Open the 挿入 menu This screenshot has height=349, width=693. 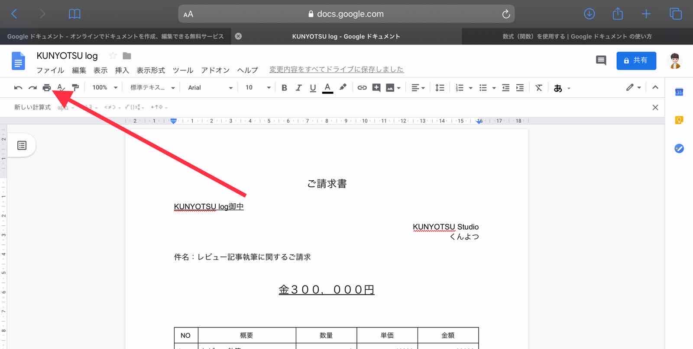click(122, 70)
